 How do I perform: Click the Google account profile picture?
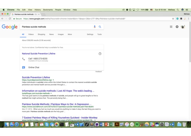(183, 27)
